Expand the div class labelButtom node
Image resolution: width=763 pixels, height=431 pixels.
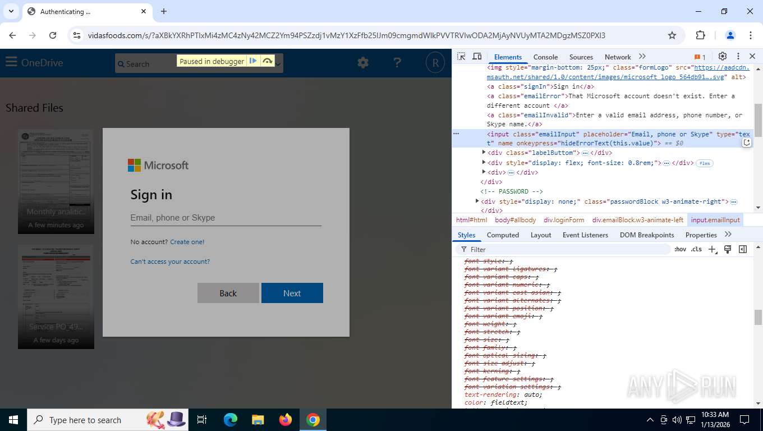pyautogui.click(x=484, y=153)
